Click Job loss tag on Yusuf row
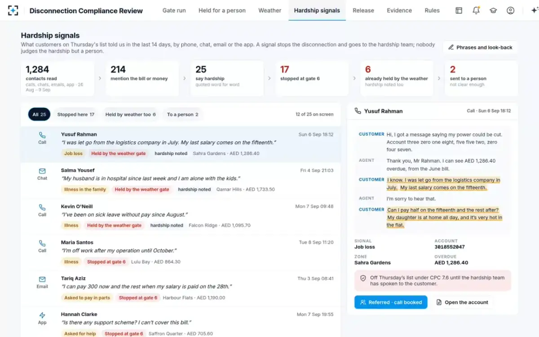 [x=73, y=153]
